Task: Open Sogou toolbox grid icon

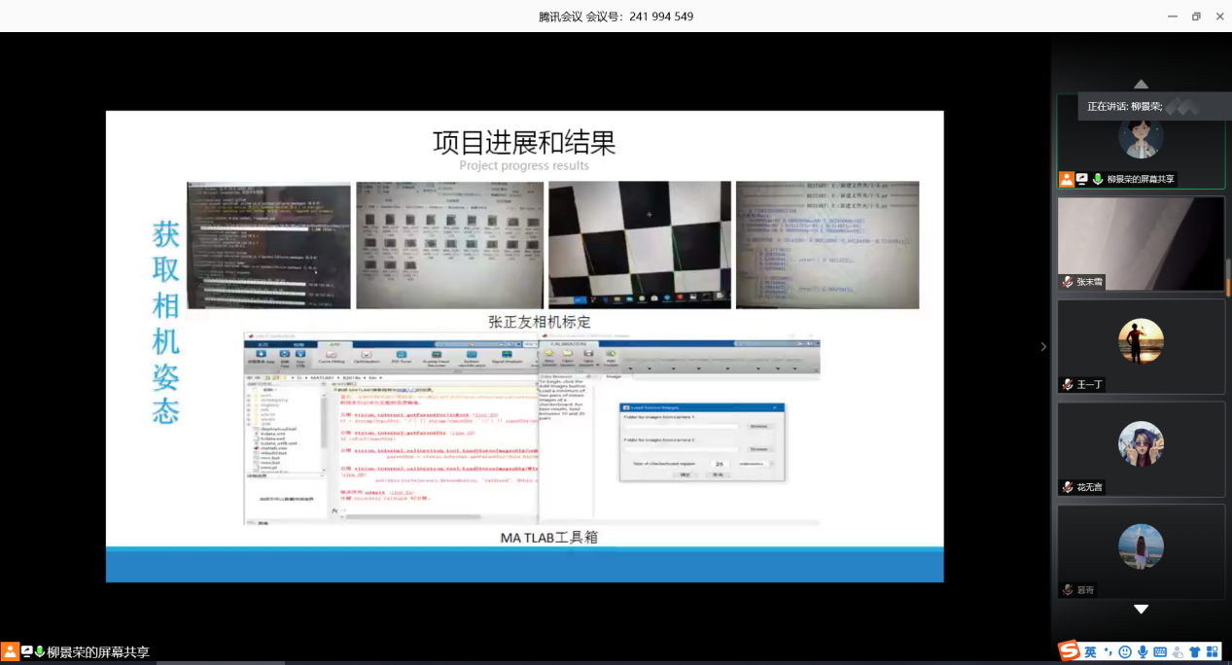Action: tap(1213, 651)
